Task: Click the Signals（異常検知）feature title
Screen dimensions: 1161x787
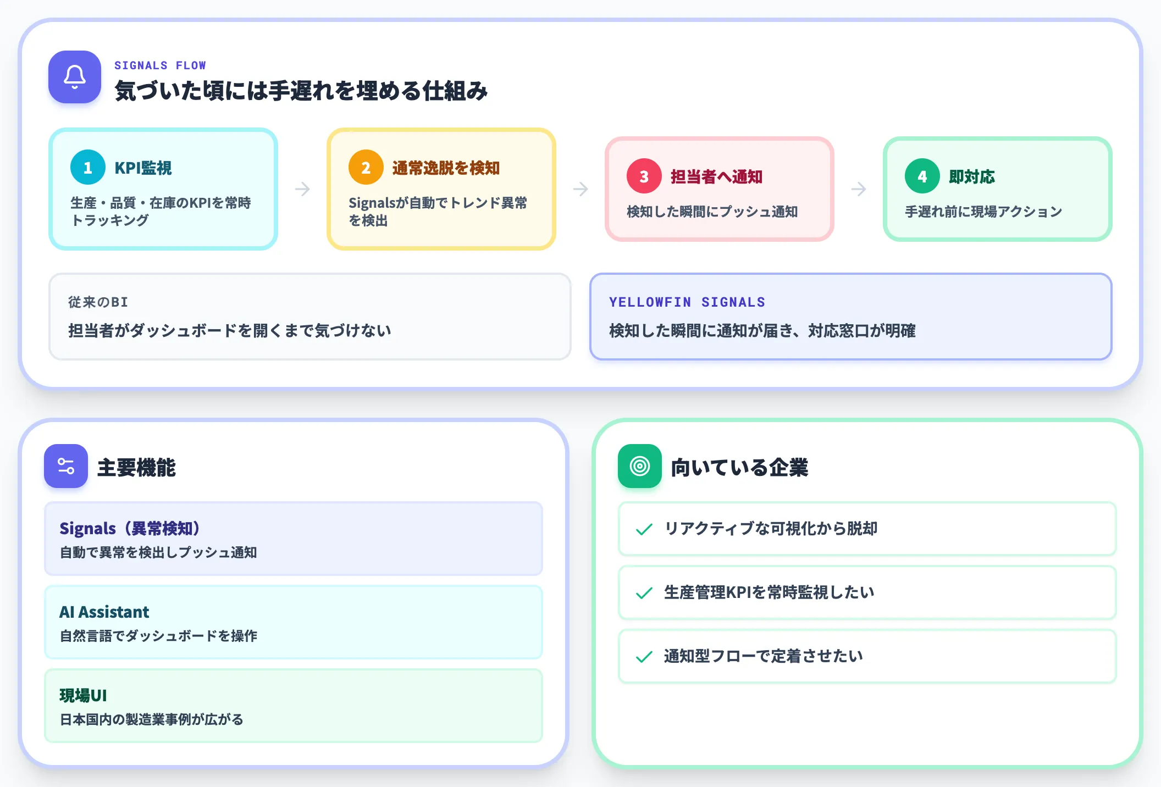Action: coord(130,528)
